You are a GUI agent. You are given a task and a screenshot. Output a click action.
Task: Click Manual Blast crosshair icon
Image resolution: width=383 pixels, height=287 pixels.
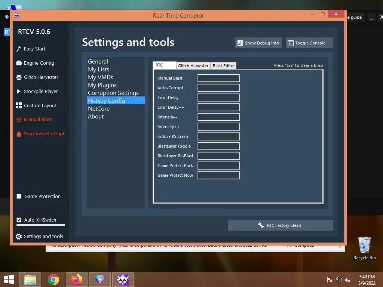point(19,120)
